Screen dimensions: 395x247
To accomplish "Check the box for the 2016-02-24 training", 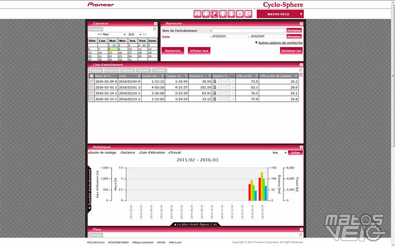I will coord(91,93).
